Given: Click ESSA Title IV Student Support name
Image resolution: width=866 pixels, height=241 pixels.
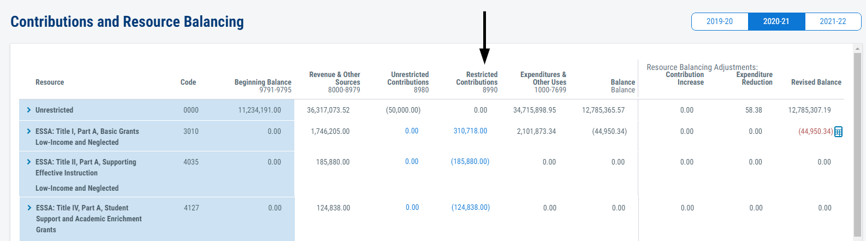Looking at the screenshot, I should tap(89, 219).
